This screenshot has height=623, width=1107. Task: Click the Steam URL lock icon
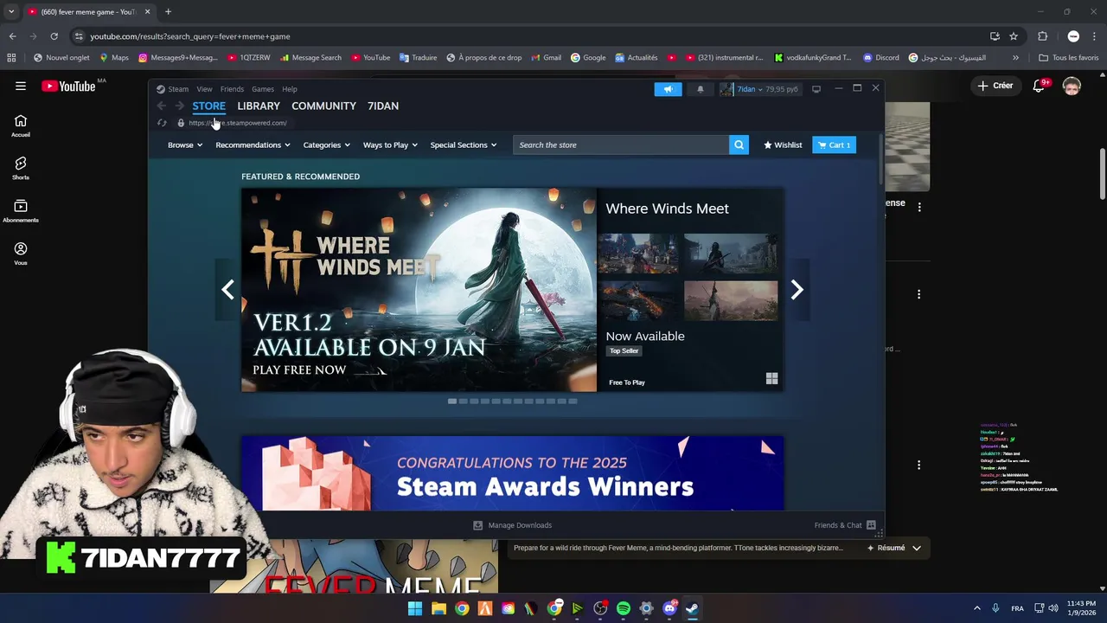coord(181,123)
